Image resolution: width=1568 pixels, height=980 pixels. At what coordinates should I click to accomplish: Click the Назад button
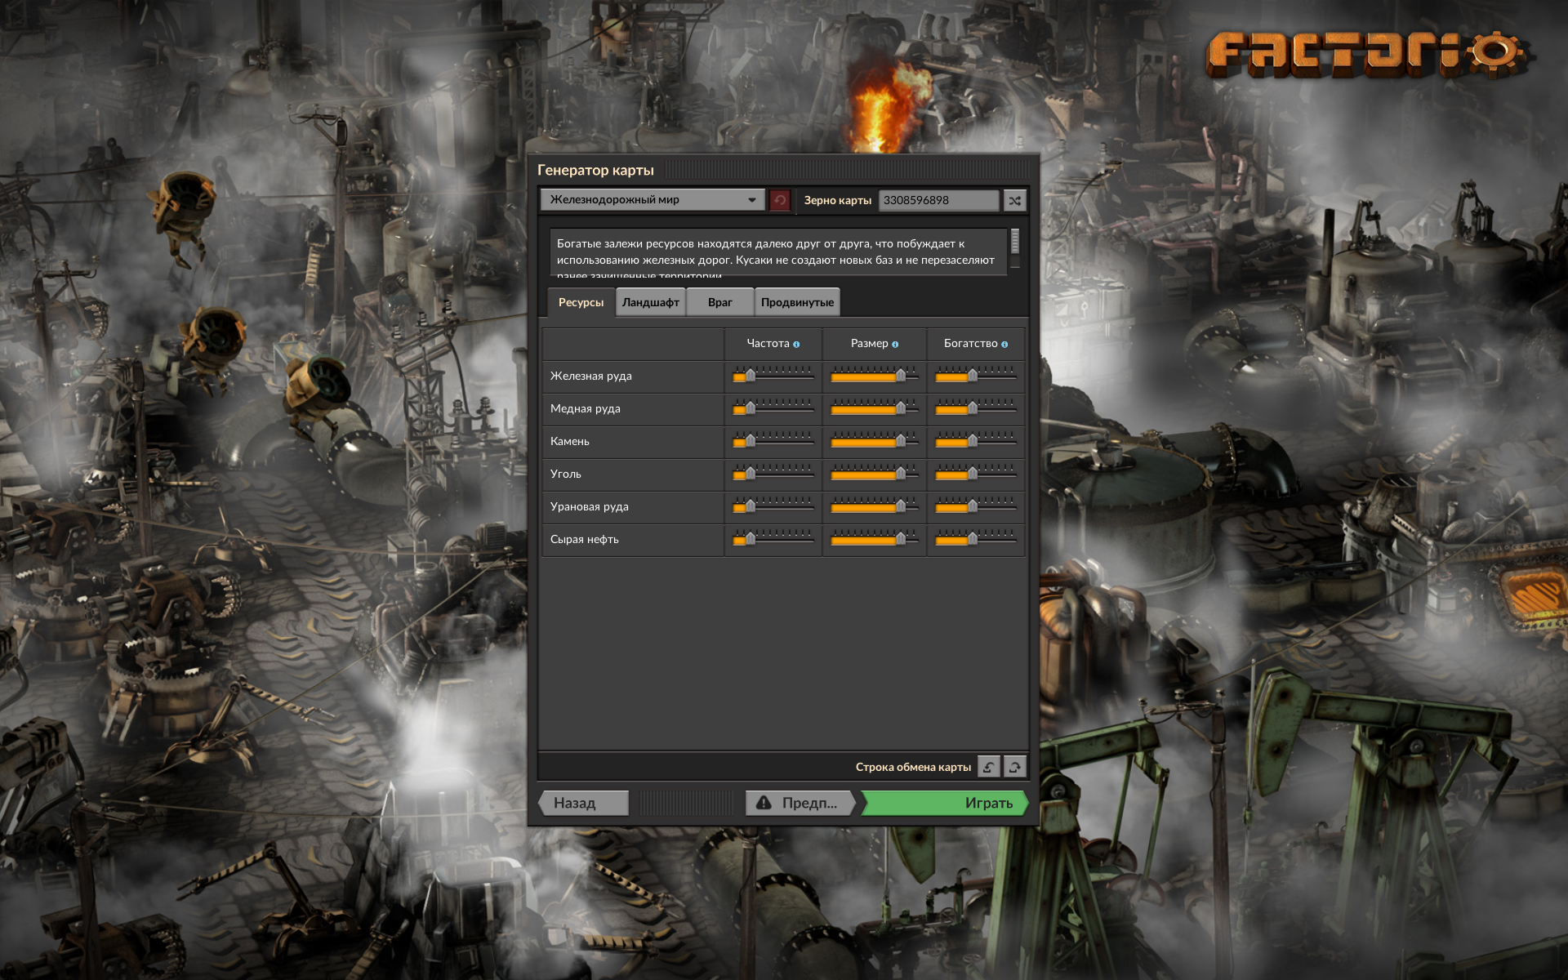click(583, 803)
